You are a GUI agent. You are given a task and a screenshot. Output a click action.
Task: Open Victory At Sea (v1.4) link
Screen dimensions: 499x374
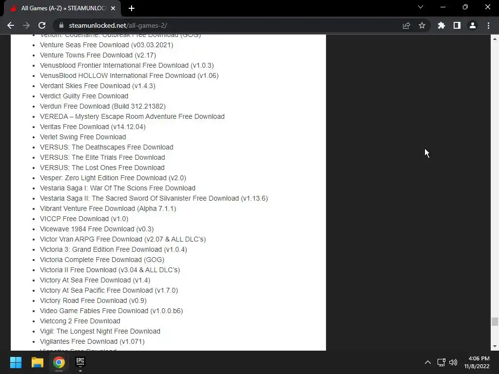95,280
